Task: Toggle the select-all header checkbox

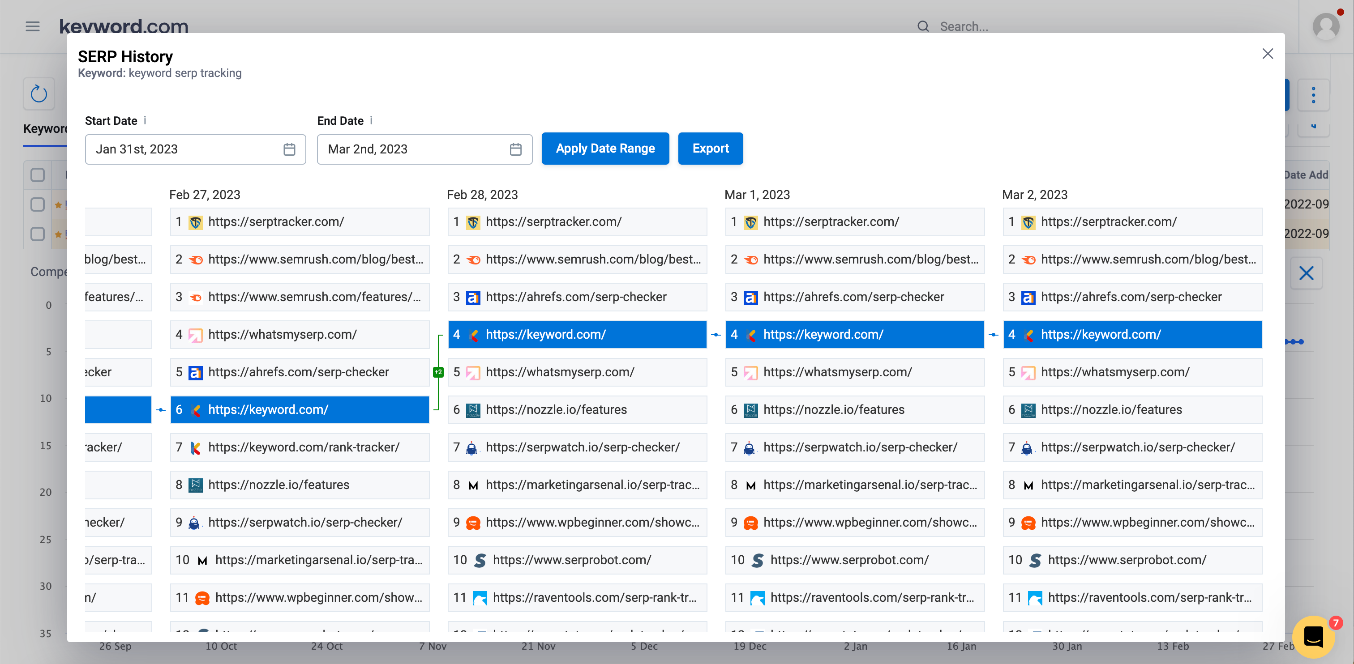Action: pyautogui.click(x=37, y=175)
